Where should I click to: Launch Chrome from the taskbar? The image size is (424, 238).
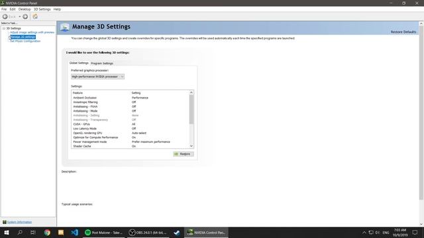(x=47, y=232)
